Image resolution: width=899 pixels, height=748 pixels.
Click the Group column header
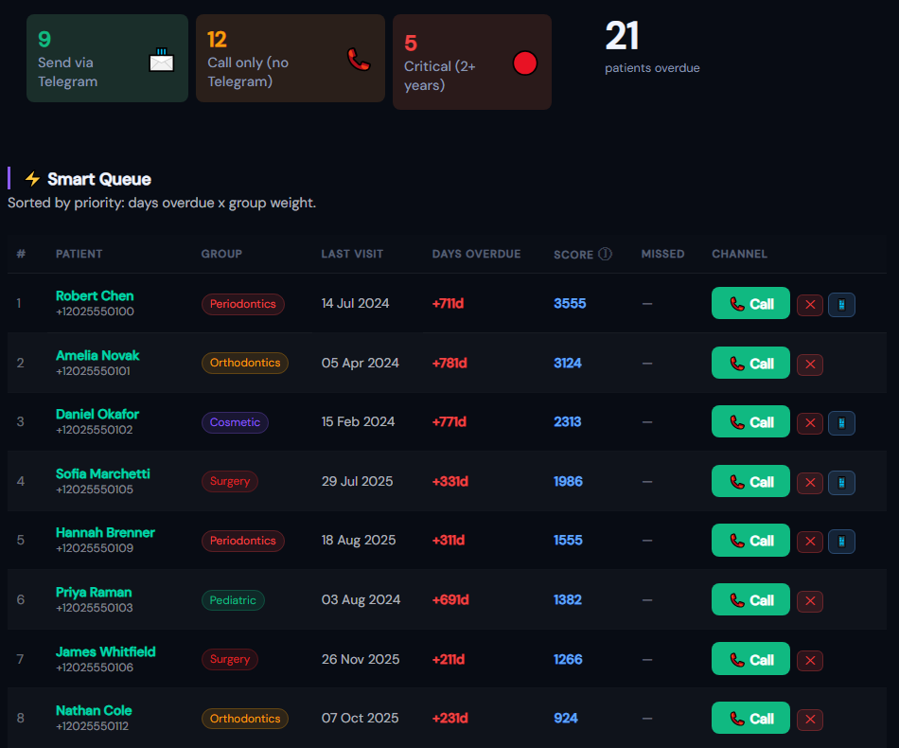pyautogui.click(x=221, y=254)
